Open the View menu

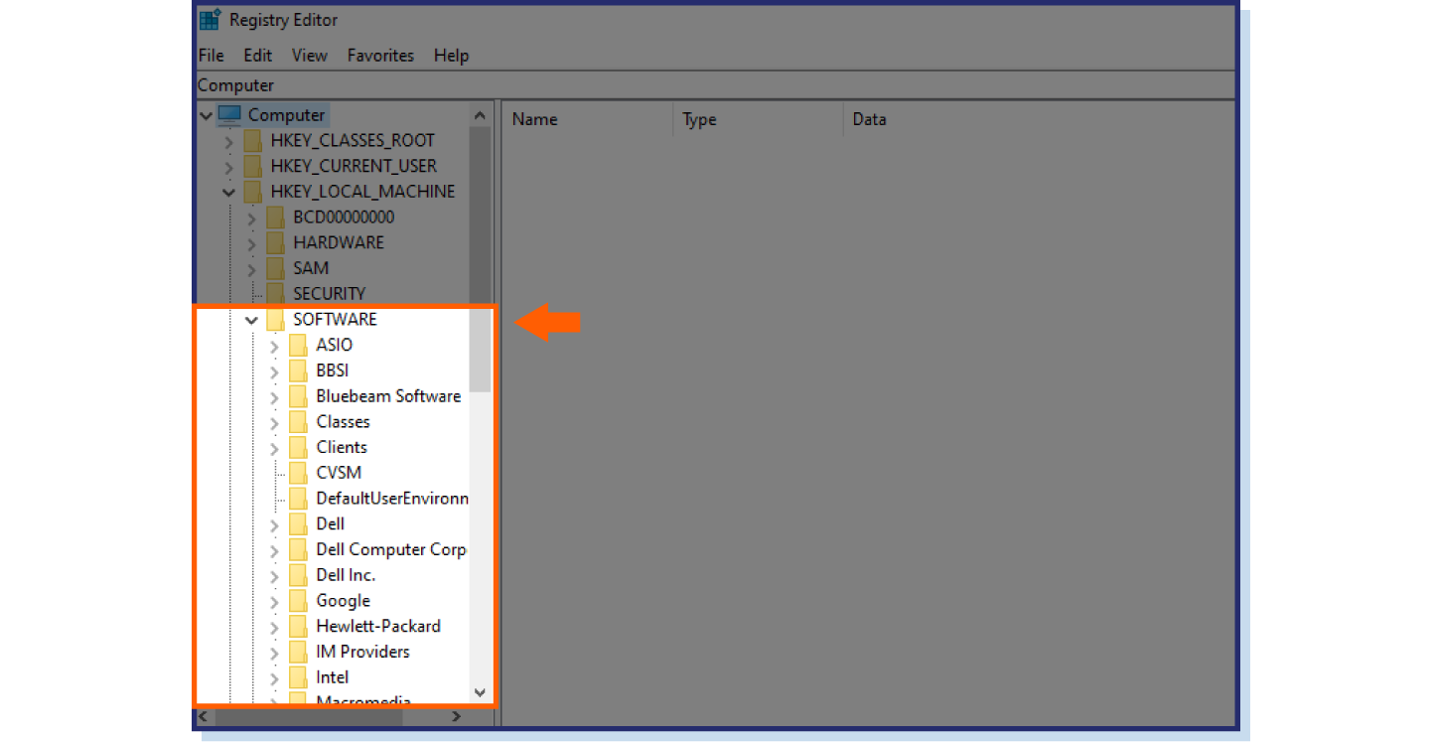pyautogui.click(x=309, y=56)
